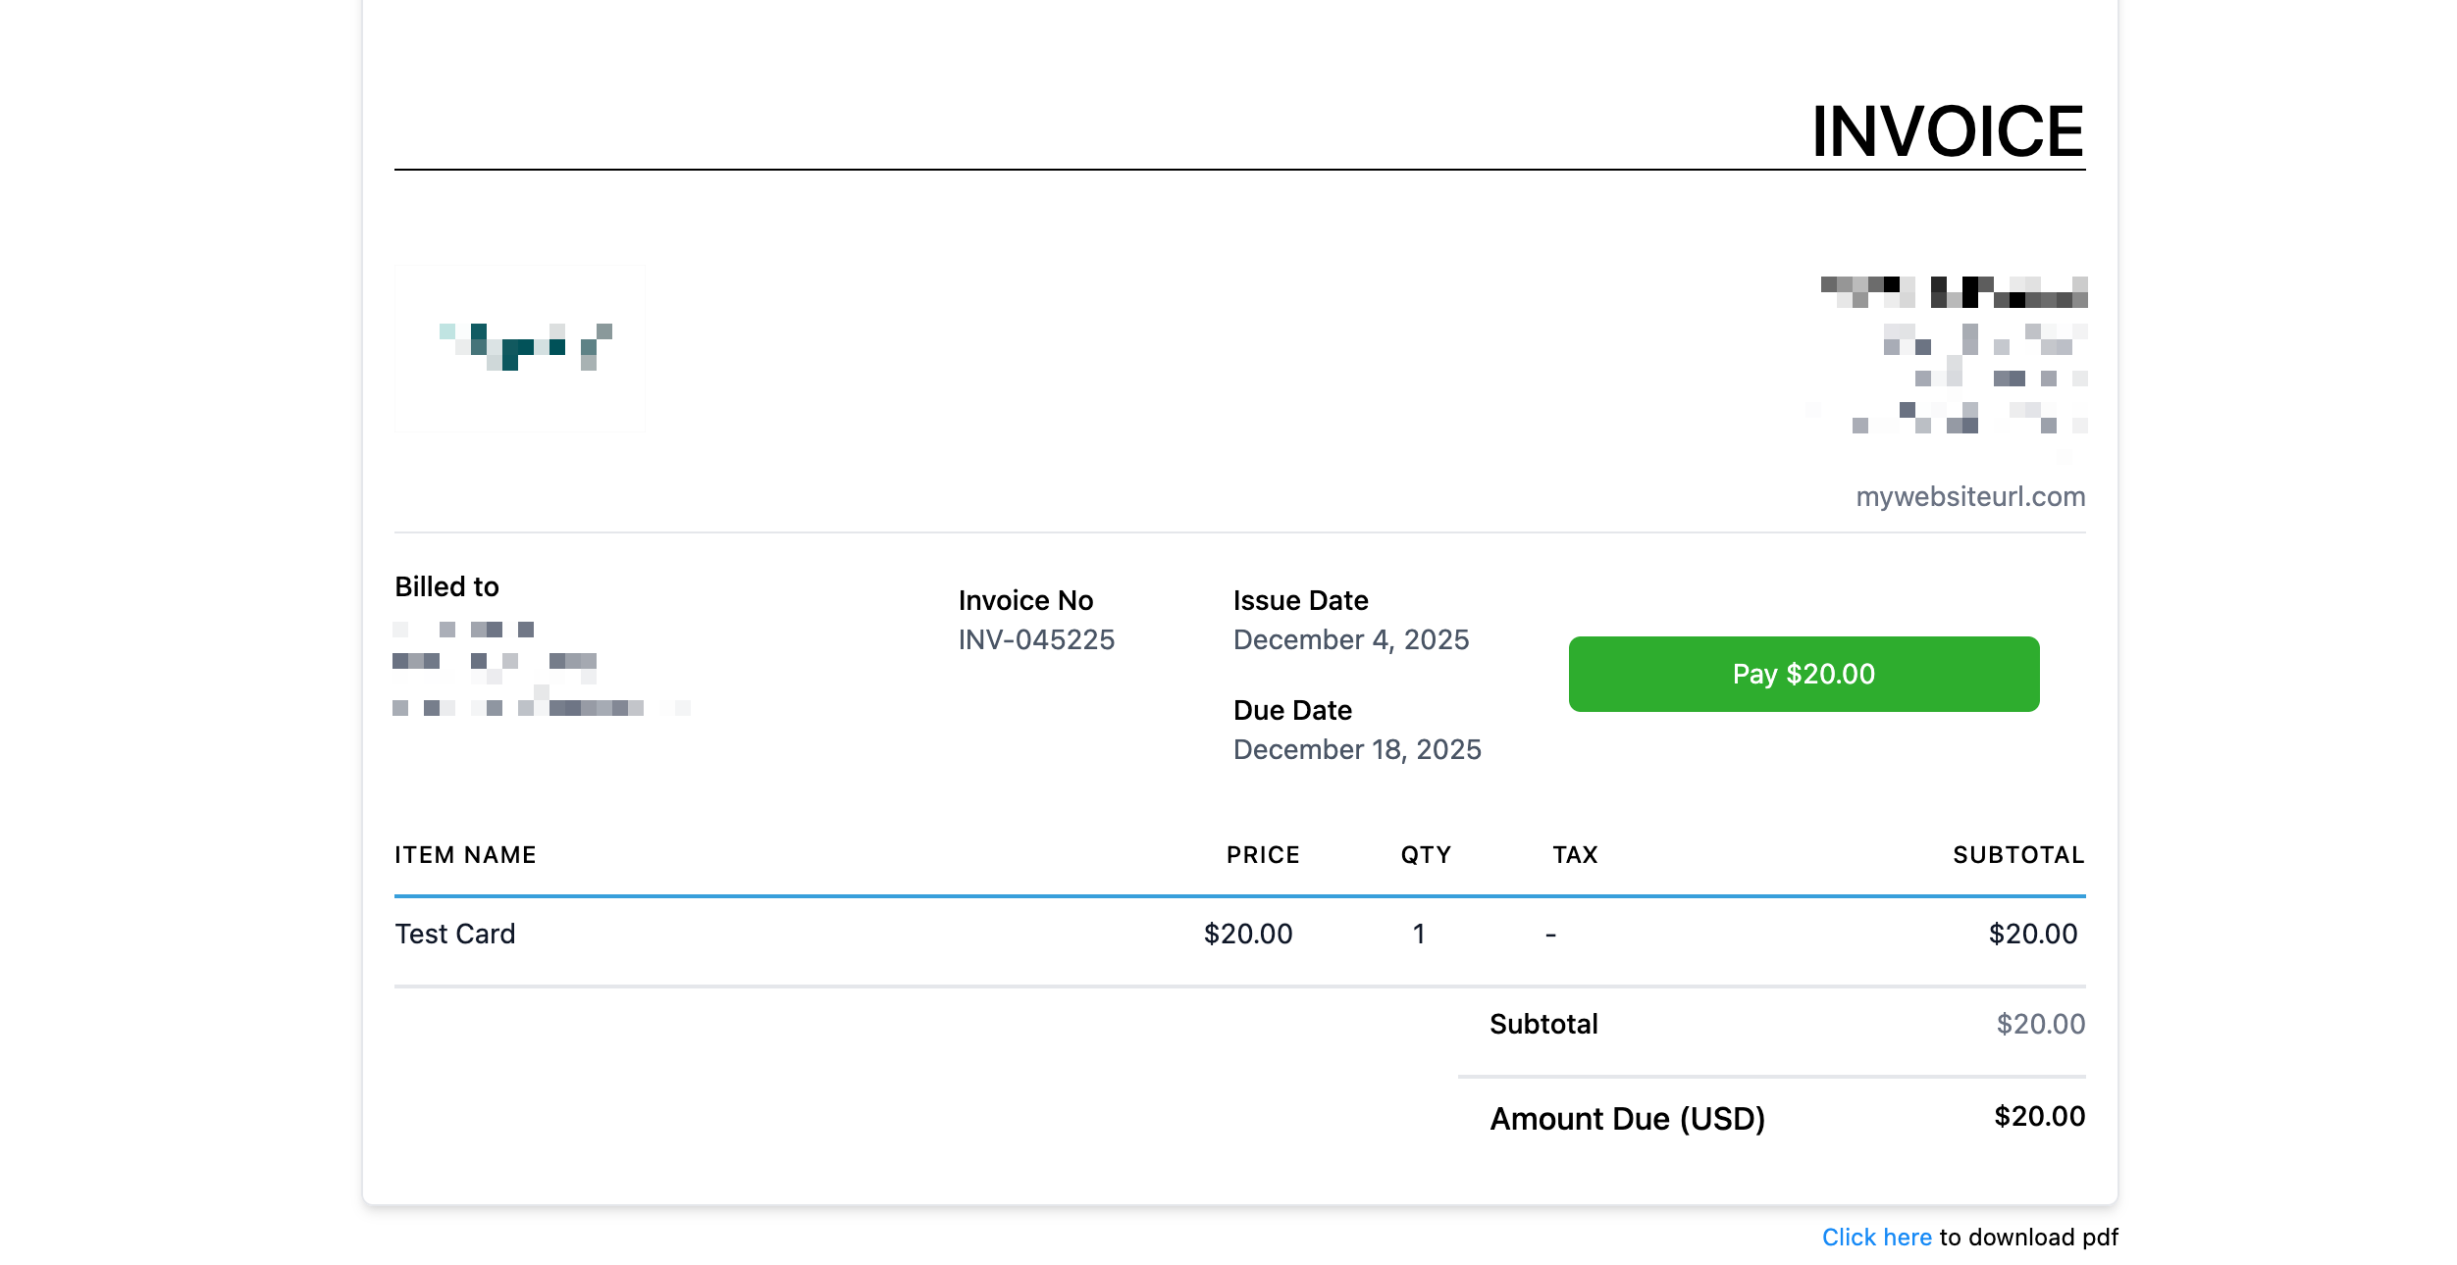The height and width of the screenshot is (1265, 2457).
Task: Click the company logo image
Action: [520, 347]
